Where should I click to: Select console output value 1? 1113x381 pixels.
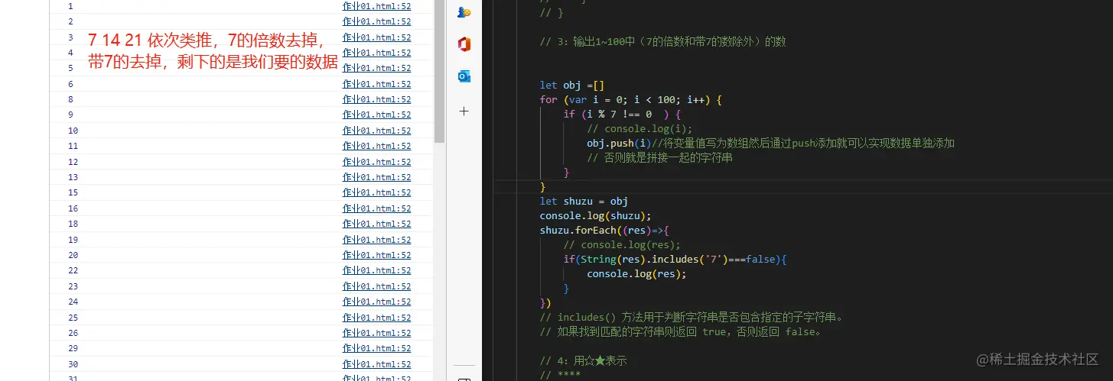(x=70, y=6)
